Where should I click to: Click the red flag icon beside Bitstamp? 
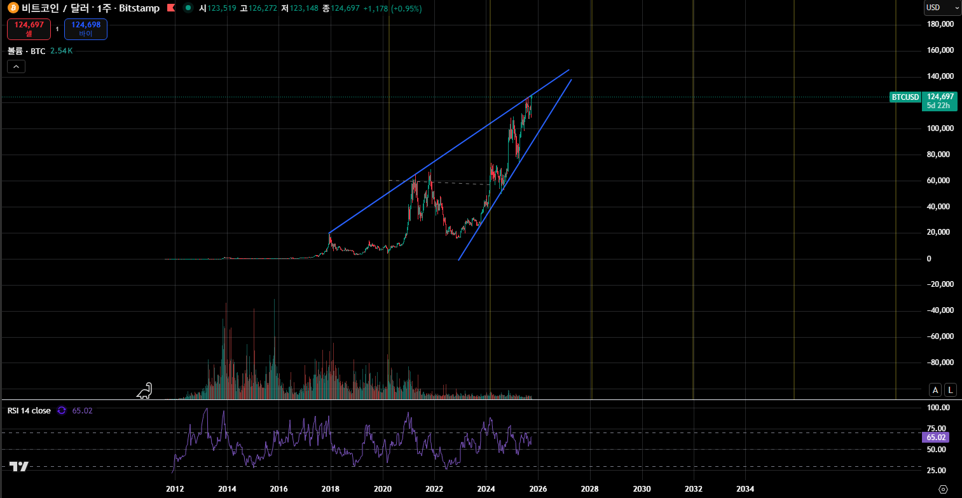171,8
